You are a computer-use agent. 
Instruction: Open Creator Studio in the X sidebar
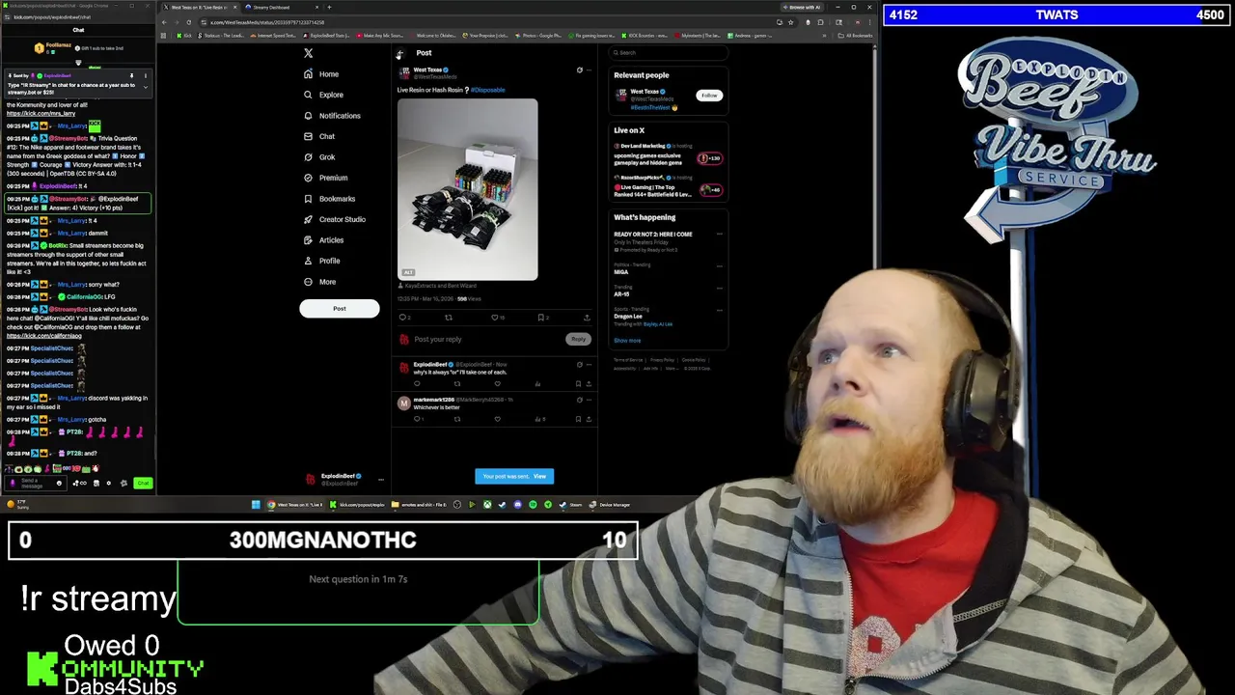click(335, 219)
